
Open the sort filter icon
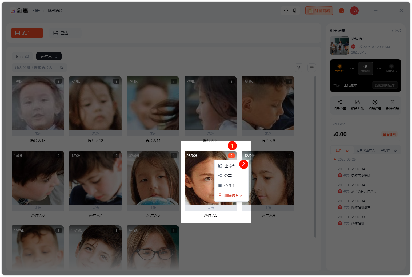pyautogui.click(x=299, y=68)
